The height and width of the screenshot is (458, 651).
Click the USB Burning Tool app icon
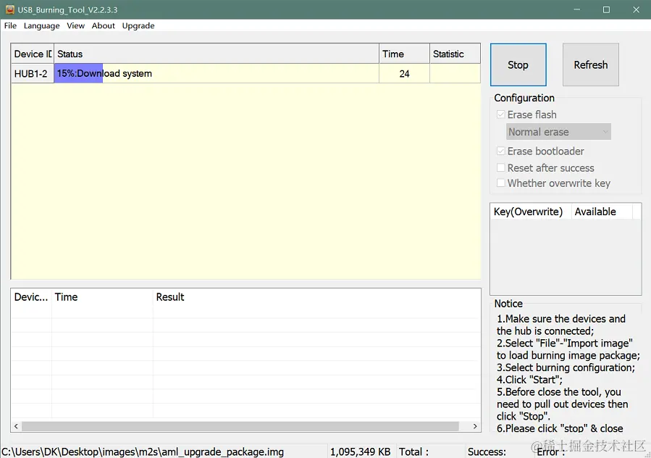(10, 9)
